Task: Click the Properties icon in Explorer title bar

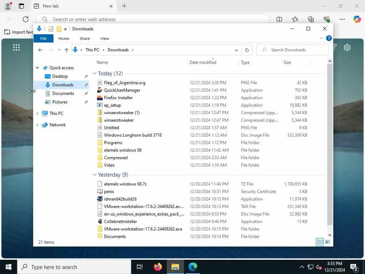Action: [51, 29]
